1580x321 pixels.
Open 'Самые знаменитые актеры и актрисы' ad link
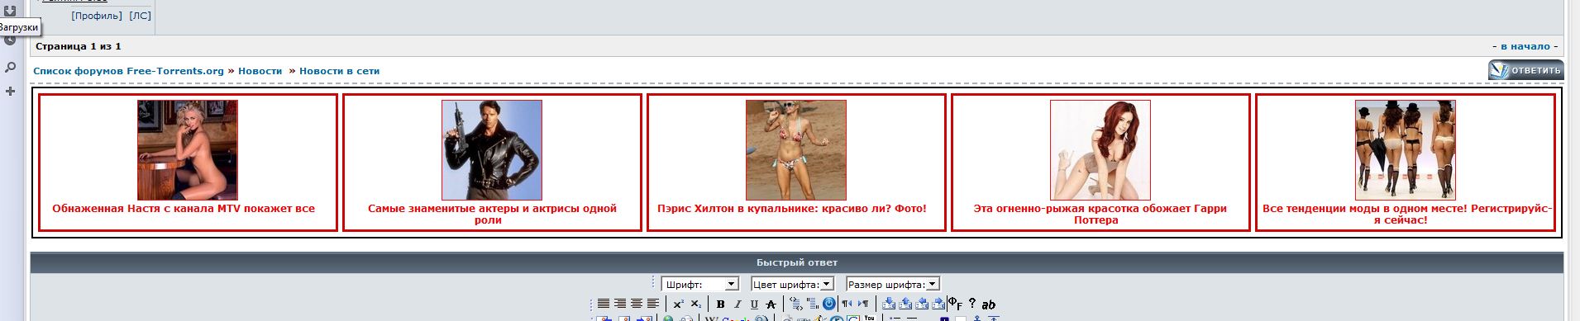click(492, 215)
